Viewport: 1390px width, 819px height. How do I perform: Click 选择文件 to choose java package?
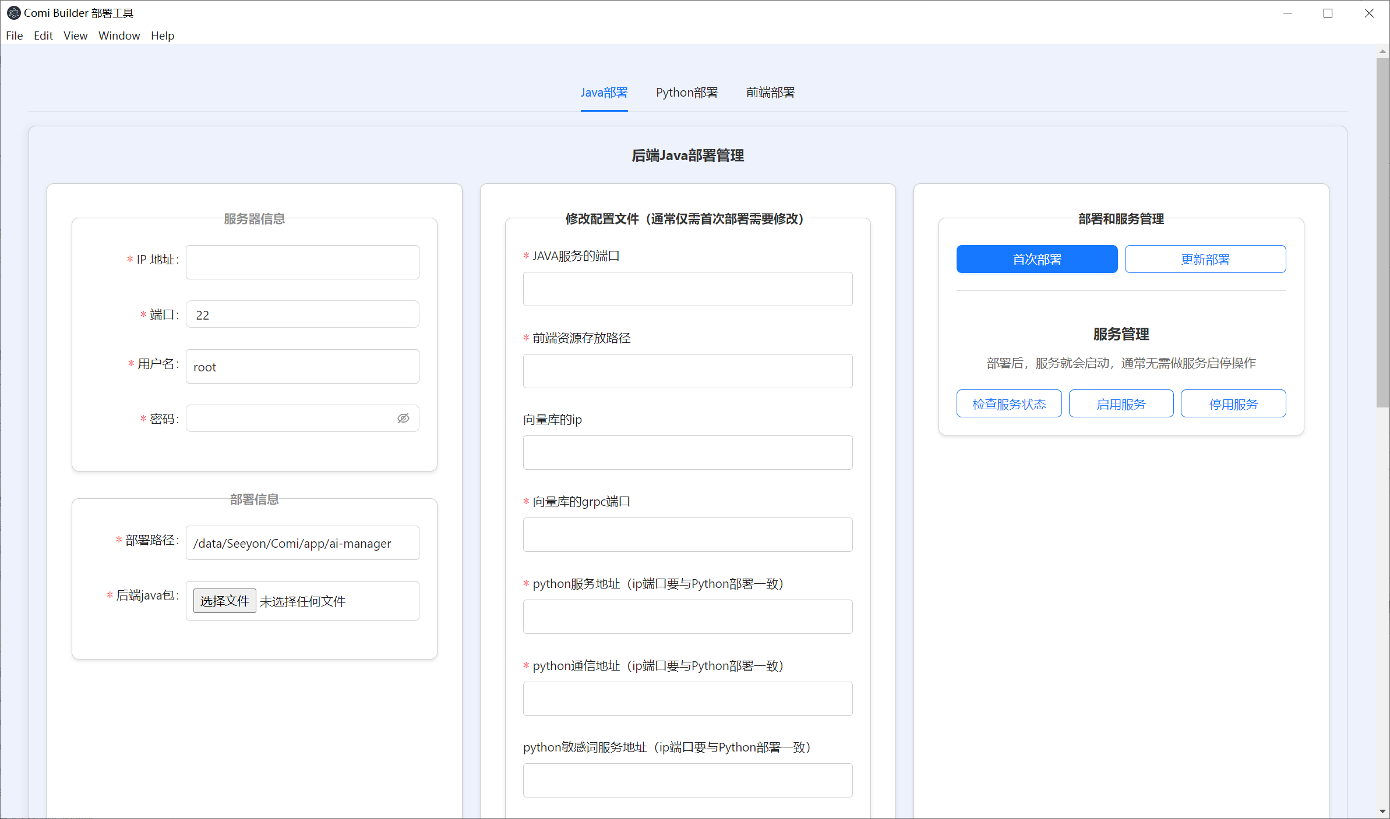(224, 601)
